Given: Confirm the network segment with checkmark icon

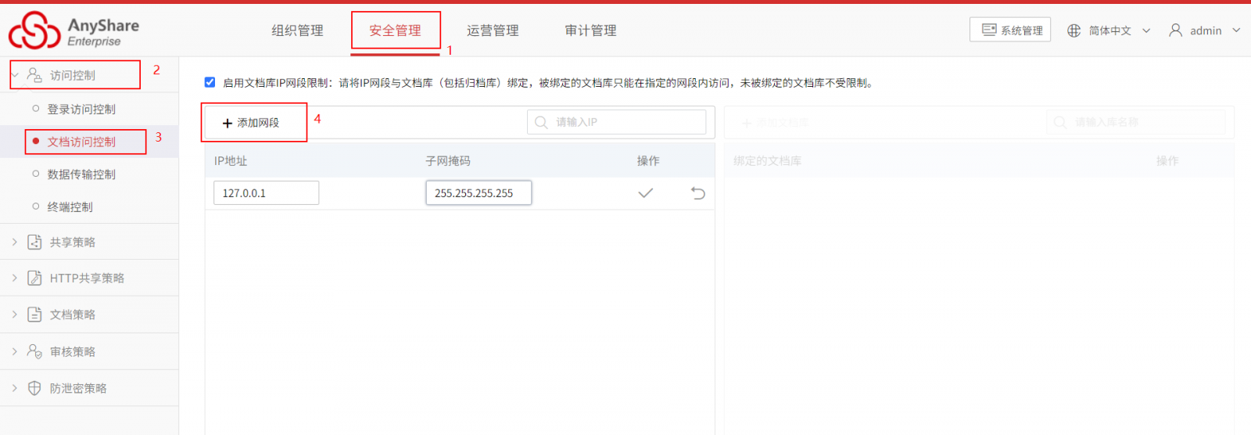Looking at the screenshot, I should 645,193.
